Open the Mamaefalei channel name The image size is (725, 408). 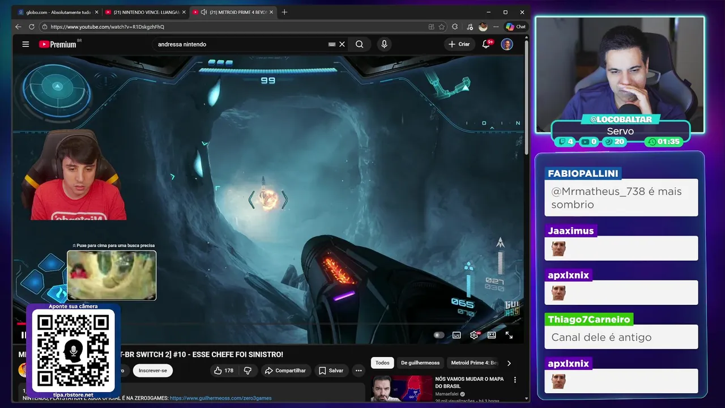(x=447, y=394)
